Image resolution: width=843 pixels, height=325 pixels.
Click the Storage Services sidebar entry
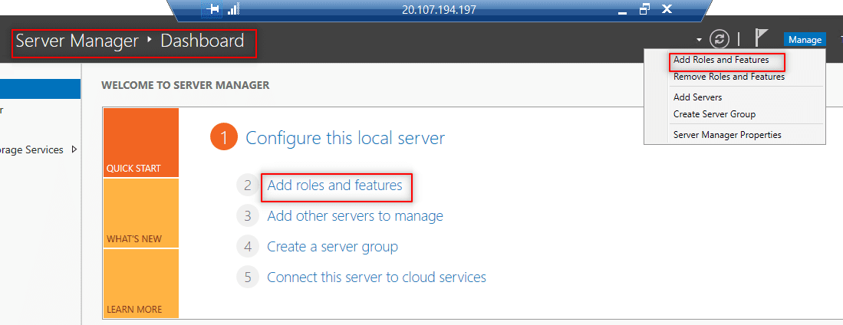click(x=31, y=150)
